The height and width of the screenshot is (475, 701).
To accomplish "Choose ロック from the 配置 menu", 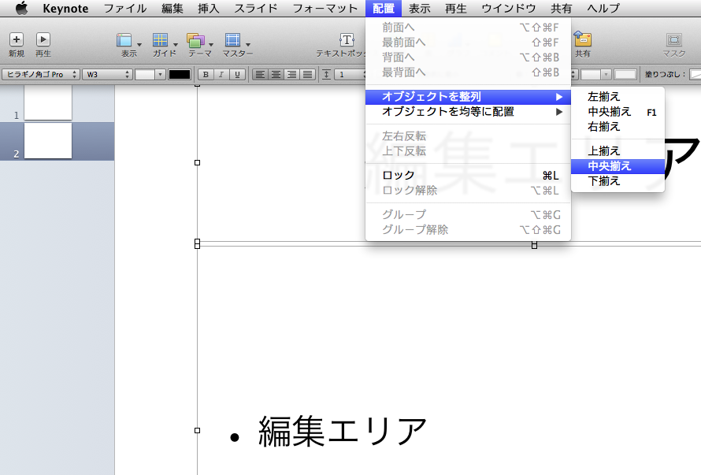I will 468,176.
